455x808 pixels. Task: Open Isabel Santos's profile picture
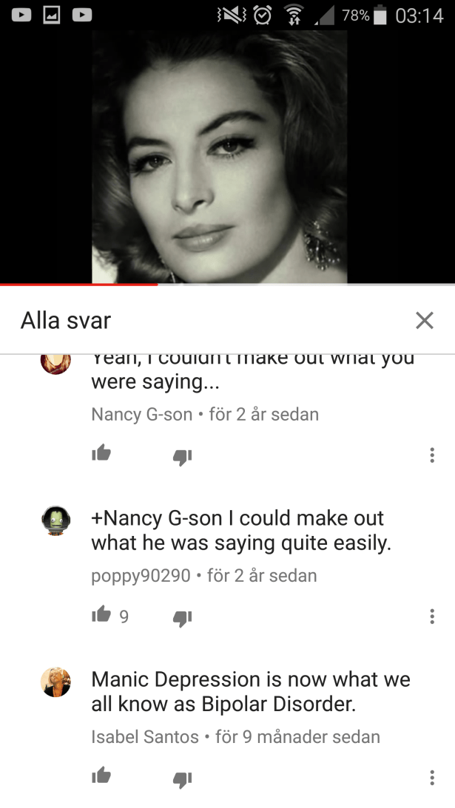pos(55,682)
